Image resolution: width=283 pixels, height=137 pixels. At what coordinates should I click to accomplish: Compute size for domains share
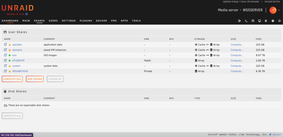coord(237,50)
